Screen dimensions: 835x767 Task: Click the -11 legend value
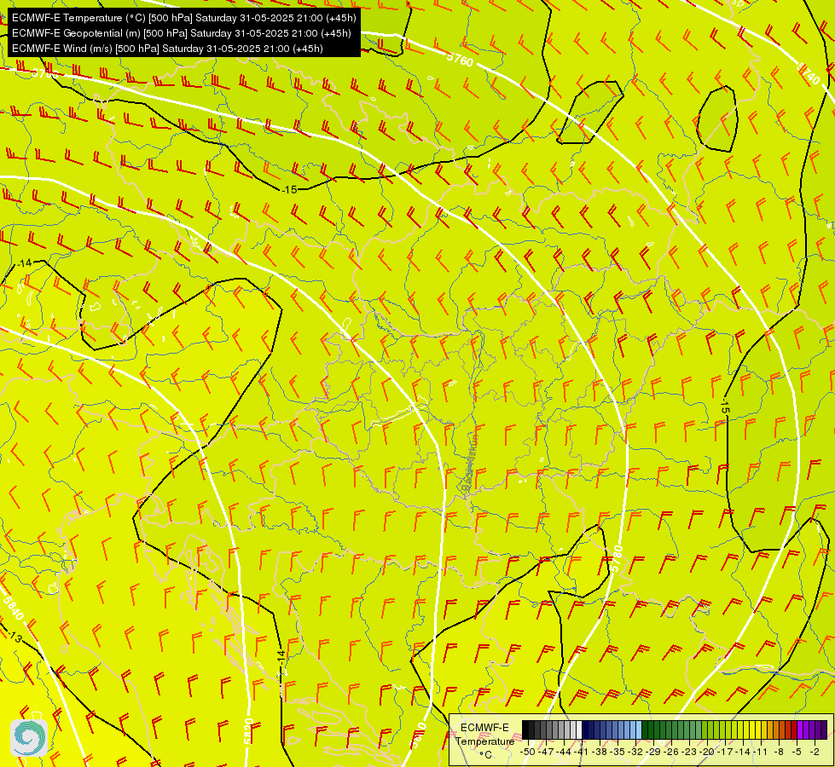point(761,752)
